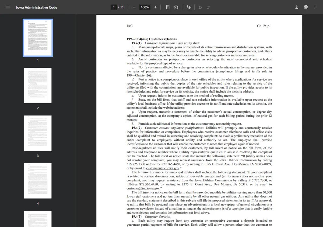Rotate the document counterclockwise
This screenshot has width=323, height=227.
(x=176, y=7)
